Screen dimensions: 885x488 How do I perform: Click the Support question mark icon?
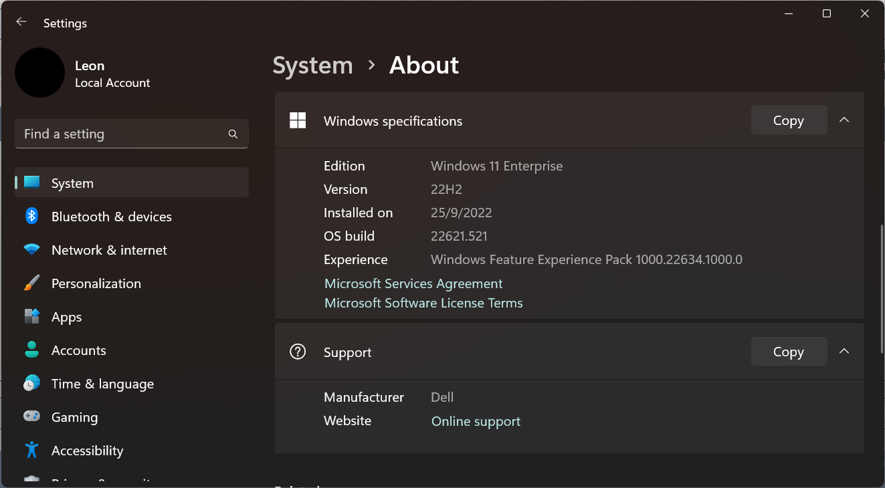pos(298,352)
